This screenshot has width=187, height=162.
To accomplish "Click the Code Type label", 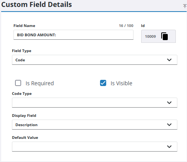I will (x=22, y=94).
